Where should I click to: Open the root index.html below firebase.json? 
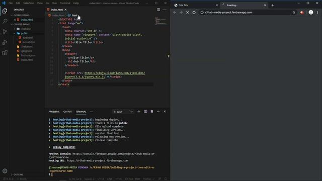coord(27,60)
